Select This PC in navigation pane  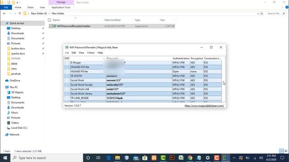14,87
